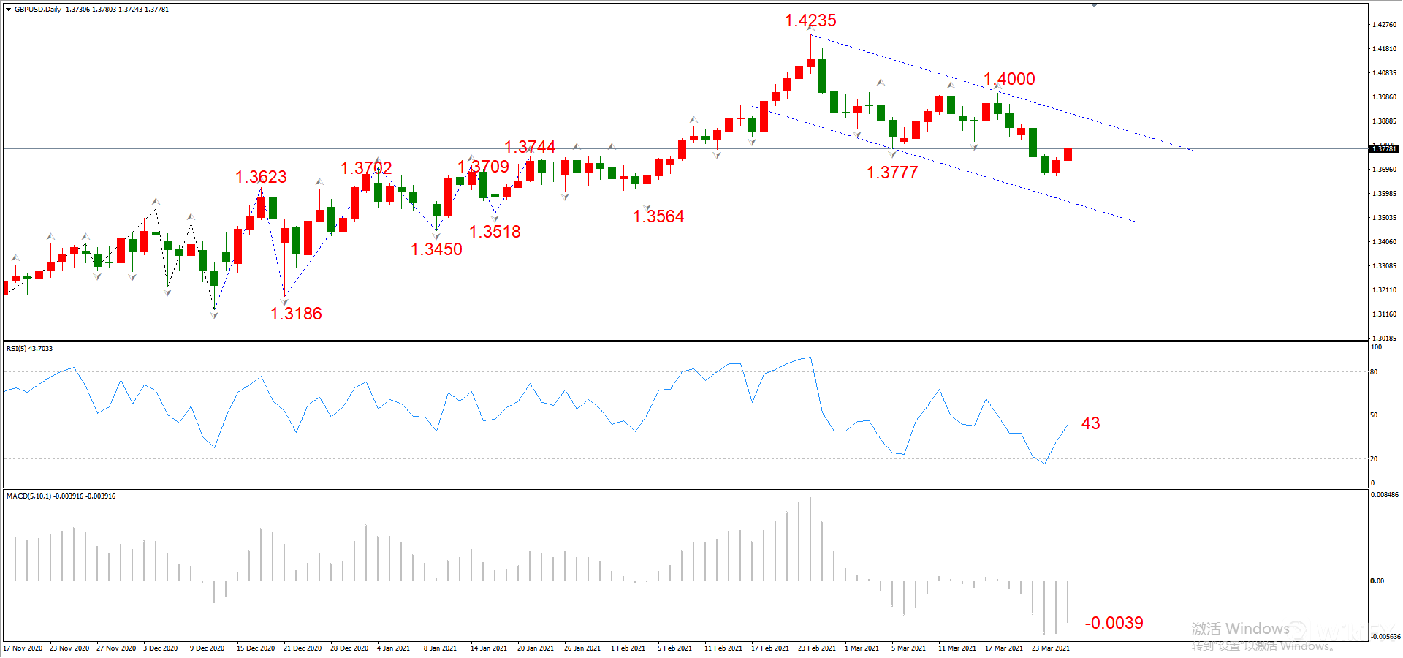This screenshot has width=1403, height=658.
Task: Select the 1.3518 price annotation
Action: (495, 232)
